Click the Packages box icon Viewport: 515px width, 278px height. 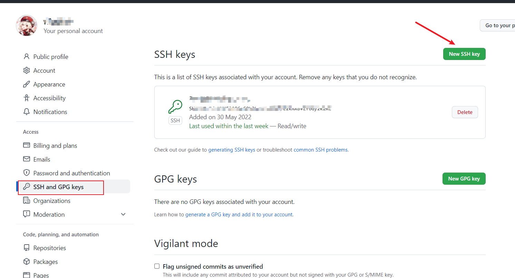click(x=26, y=261)
